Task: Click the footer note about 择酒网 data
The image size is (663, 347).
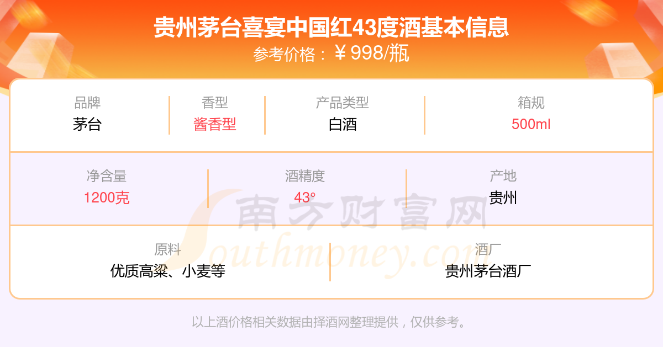Action: 331,322
